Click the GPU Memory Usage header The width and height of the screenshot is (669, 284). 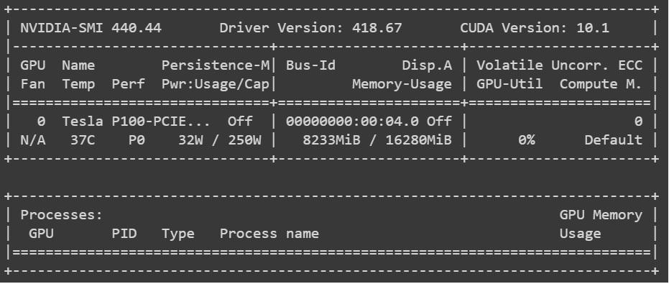pyautogui.click(x=601, y=224)
